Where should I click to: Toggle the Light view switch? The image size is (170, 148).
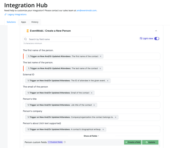coord(157,39)
